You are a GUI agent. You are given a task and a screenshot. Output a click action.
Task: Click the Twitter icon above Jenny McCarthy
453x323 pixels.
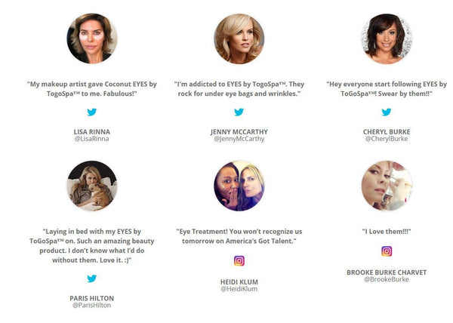pos(239,112)
